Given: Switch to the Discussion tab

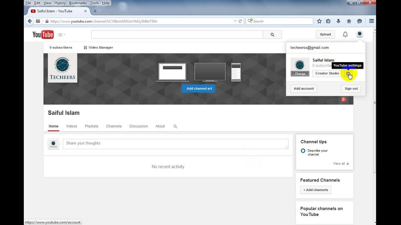Looking at the screenshot, I should pos(138,126).
